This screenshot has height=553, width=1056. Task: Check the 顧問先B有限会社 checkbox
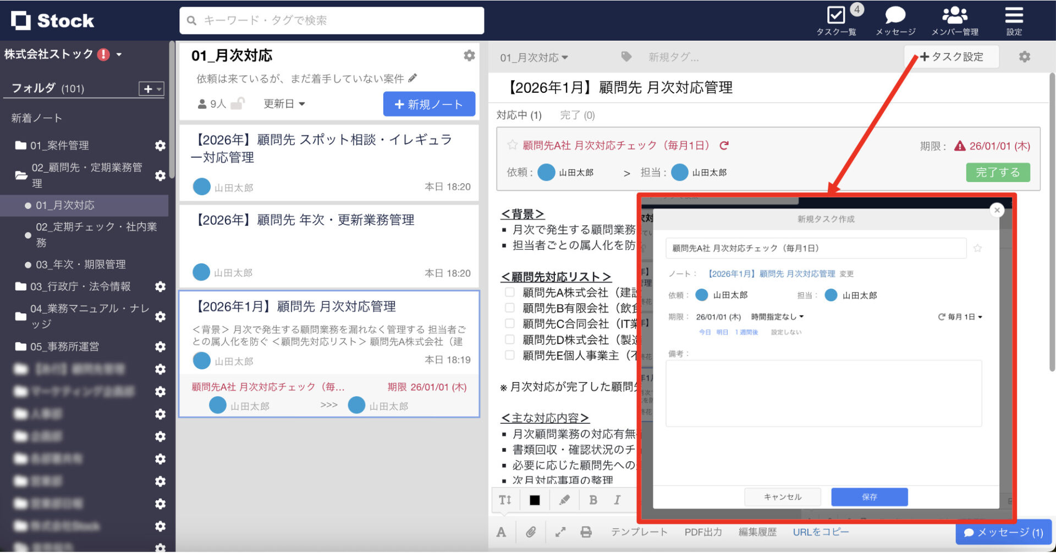pos(509,308)
